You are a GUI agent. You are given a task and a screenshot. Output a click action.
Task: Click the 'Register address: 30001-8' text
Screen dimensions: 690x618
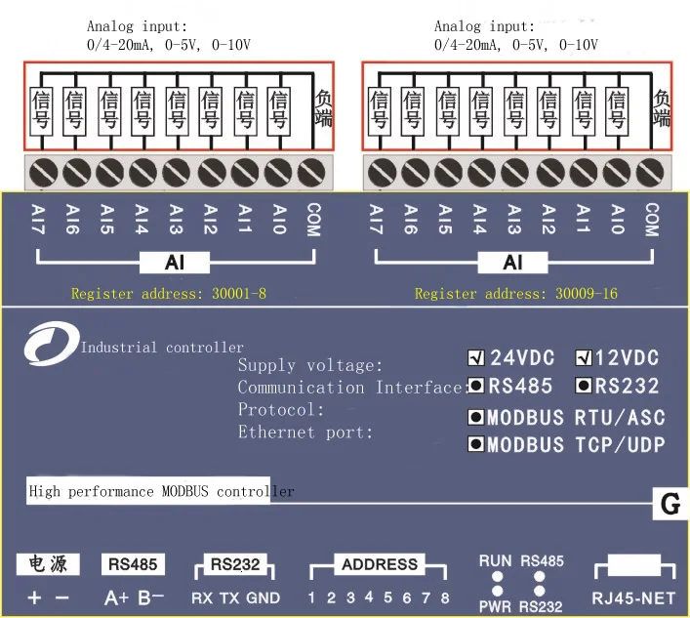coord(169,294)
